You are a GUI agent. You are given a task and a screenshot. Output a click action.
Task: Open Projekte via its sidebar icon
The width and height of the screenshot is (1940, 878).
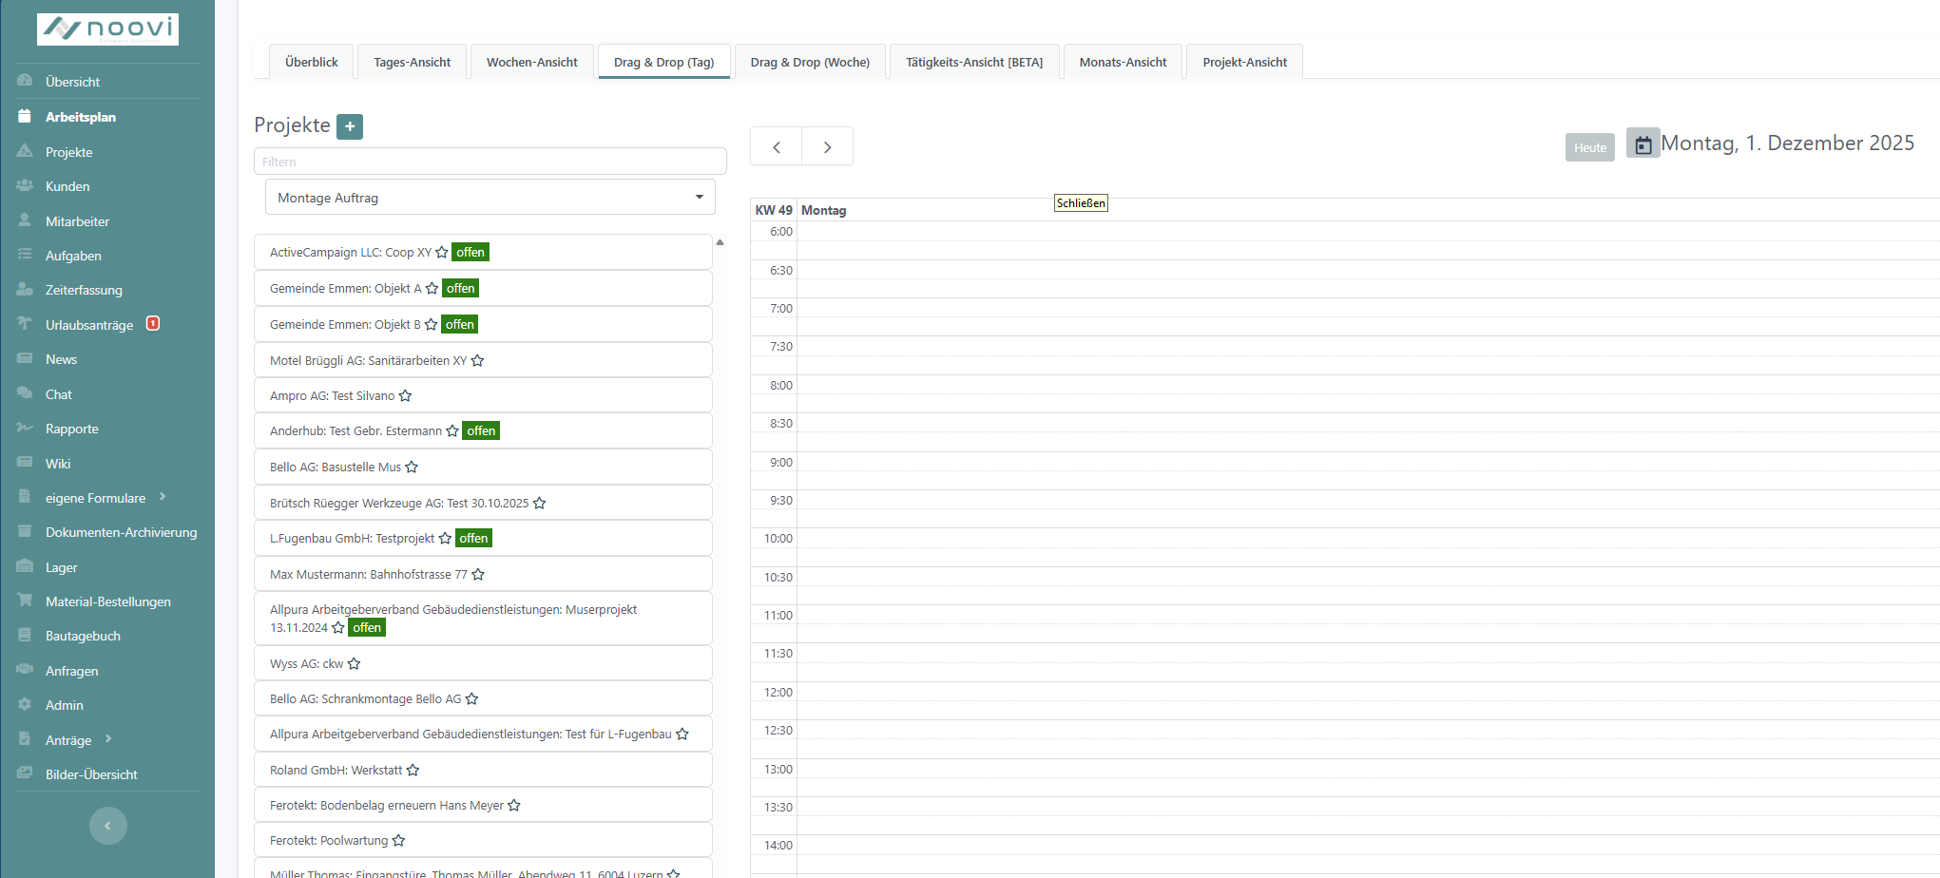(25, 151)
